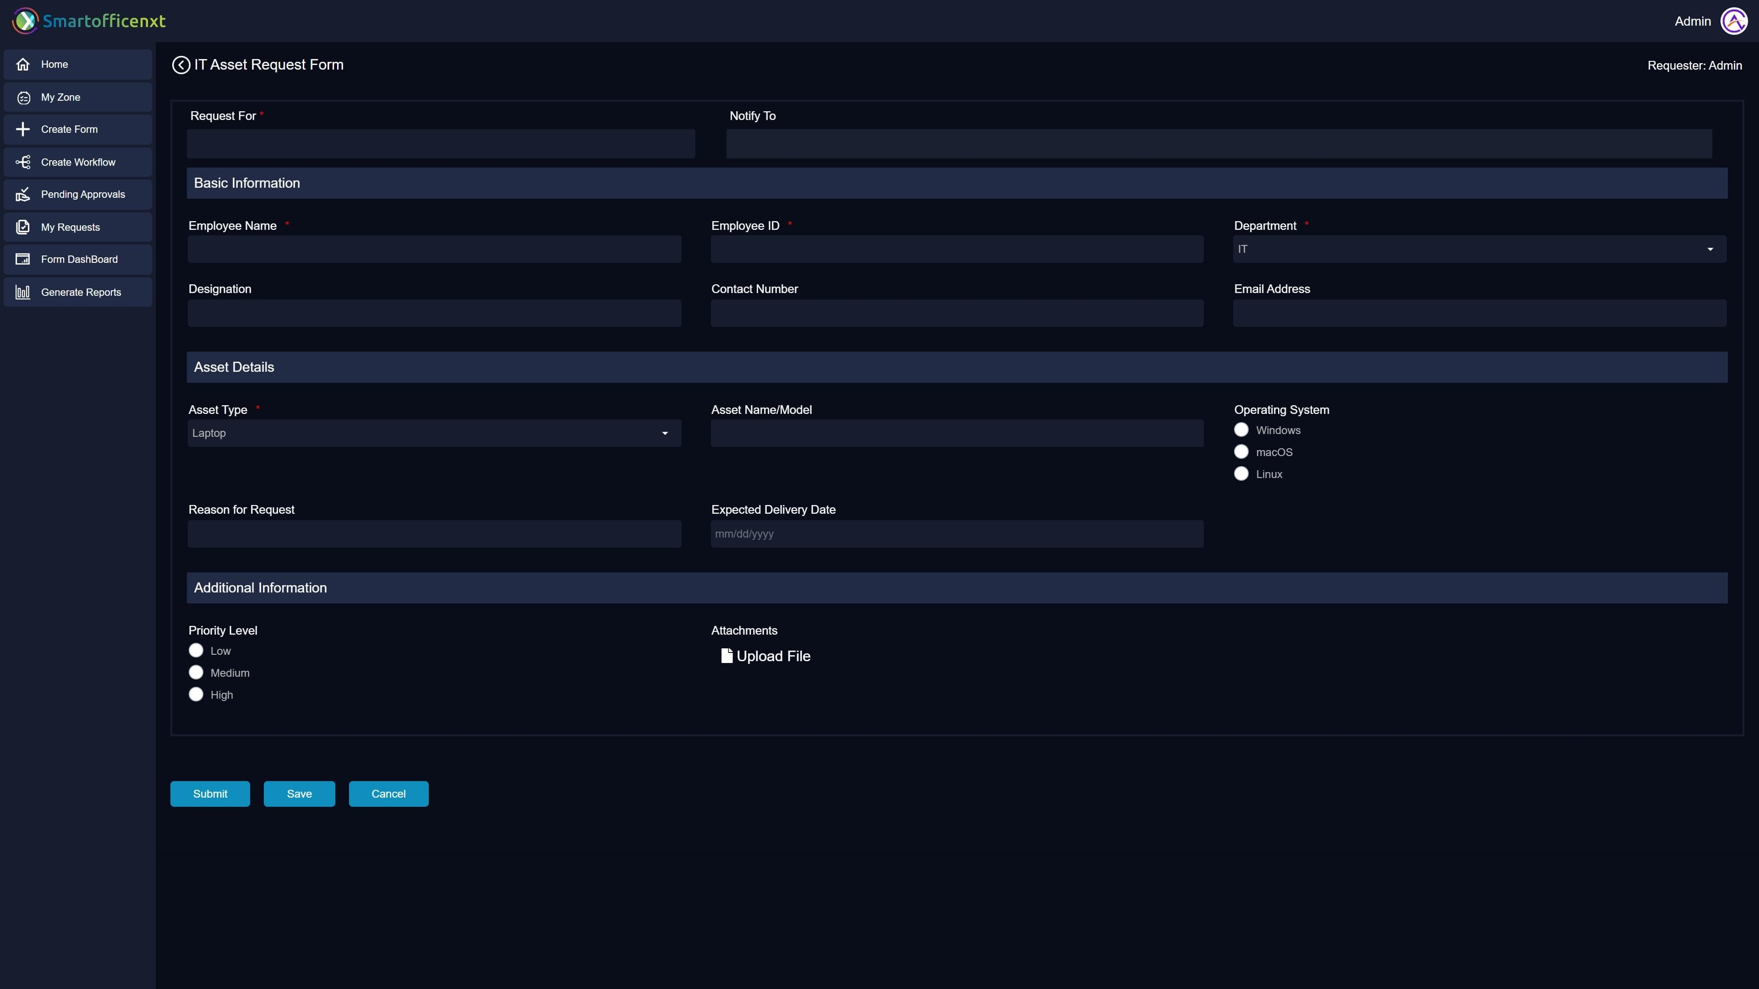Click the Home icon in sidebar

click(x=24, y=64)
